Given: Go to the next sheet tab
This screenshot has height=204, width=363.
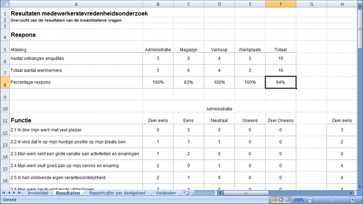Looking at the screenshot, I should point(14,193).
